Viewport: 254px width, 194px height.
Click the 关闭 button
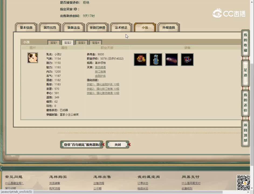coord(117,145)
